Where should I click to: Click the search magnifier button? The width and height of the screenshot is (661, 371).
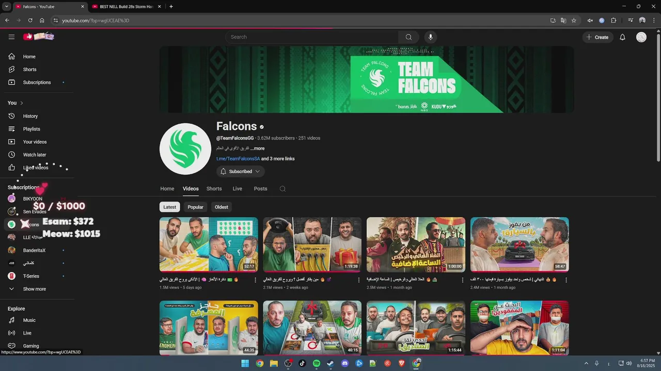[408, 37]
